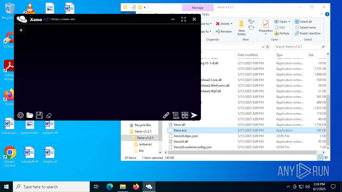
Task: Open the multi-window grid icon in Xeno
Action: point(185,115)
